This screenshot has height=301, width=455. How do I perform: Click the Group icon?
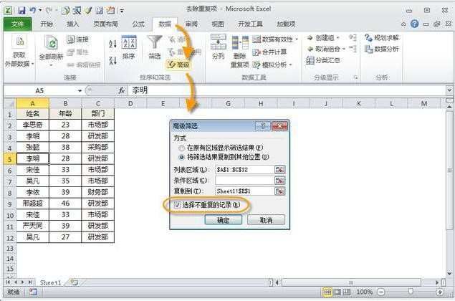(x=310, y=38)
